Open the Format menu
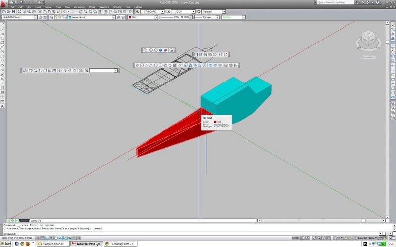Image resolution: width=396 pixels, height=247 pixels. (48, 7)
